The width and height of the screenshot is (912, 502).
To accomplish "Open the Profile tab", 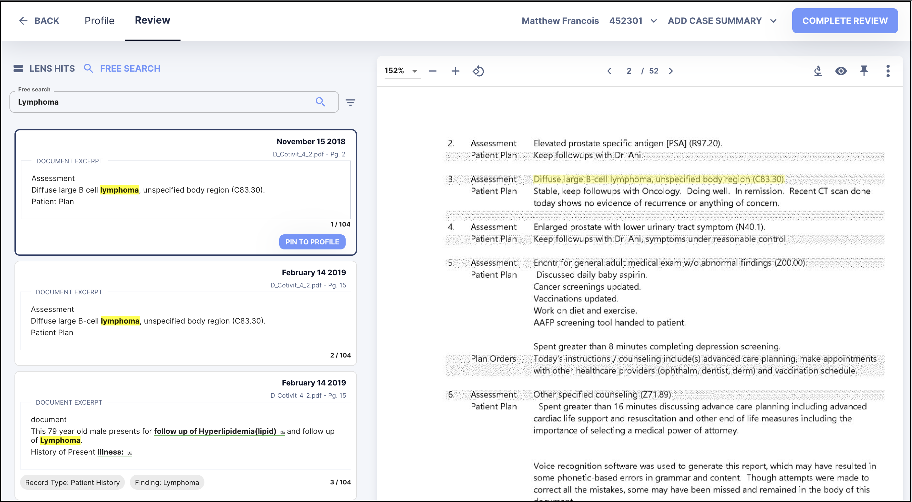I will [99, 20].
